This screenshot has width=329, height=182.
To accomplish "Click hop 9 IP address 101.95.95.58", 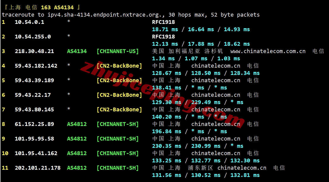I will 34,139.
